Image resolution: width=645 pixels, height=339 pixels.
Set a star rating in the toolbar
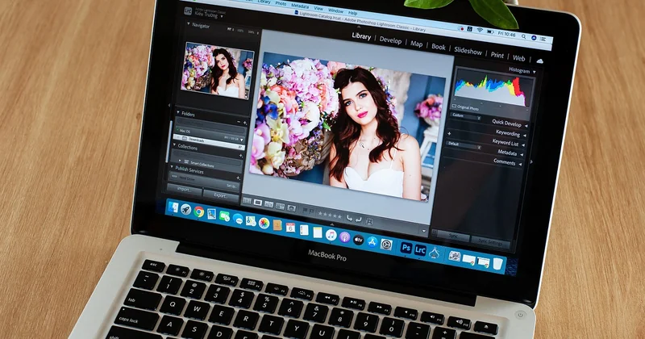tap(330, 215)
